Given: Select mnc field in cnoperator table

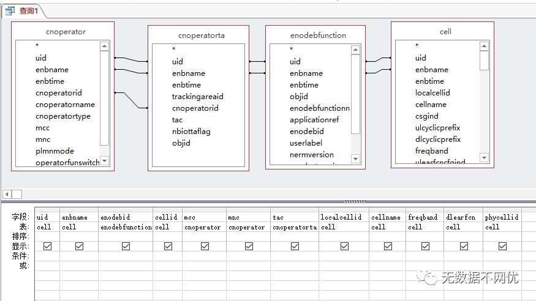Looking at the screenshot, I should click(x=43, y=139).
